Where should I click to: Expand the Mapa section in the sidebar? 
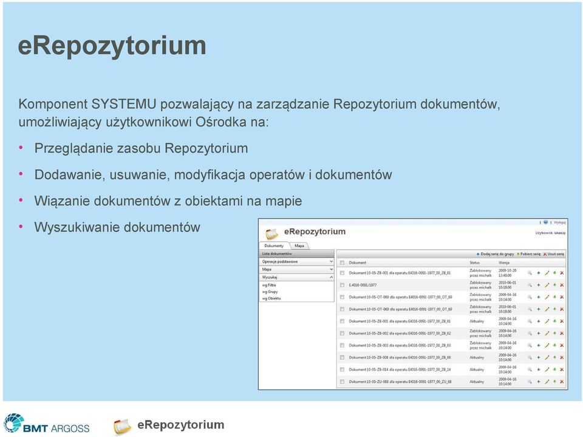pyautogui.click(x=297, y=269)
